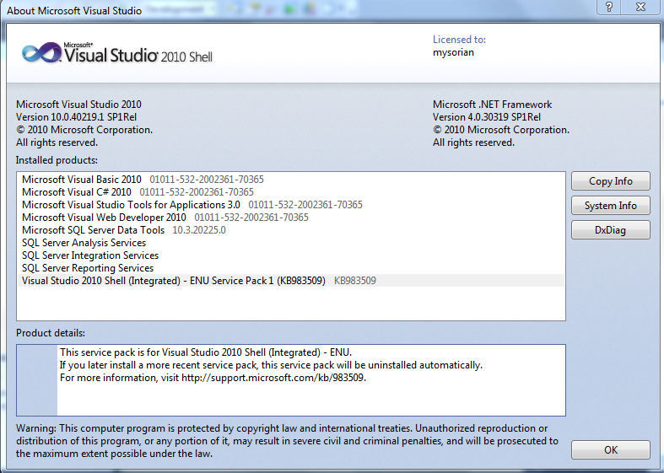Click the Product details text box
This screenshot has height=473, width=664.
pyautogui.click(x=291, y=380)
